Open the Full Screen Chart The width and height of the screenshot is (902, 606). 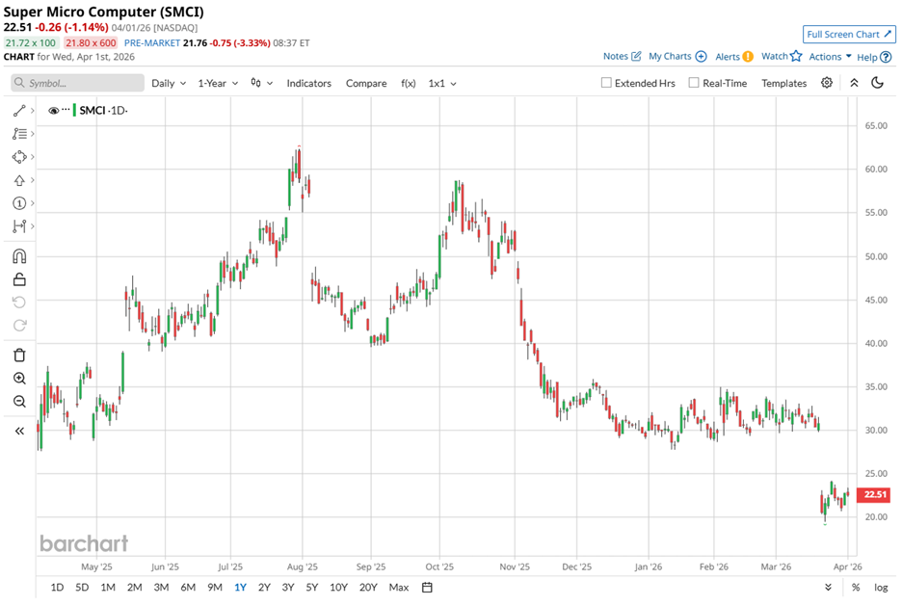[x=849, y=35]
